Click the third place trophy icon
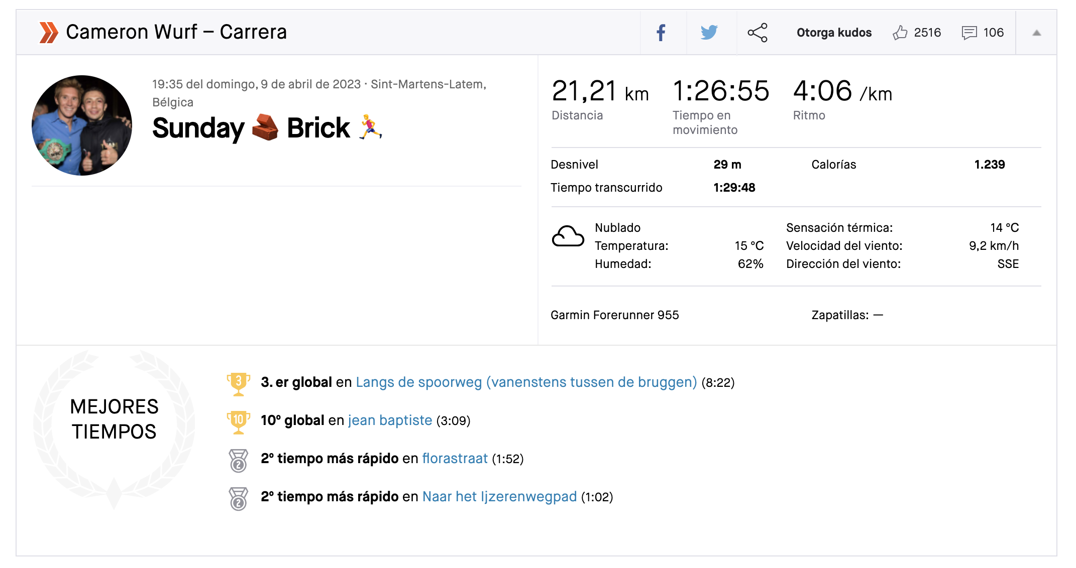The height and width of the screenshot is (568, 1076). (238, 383)
